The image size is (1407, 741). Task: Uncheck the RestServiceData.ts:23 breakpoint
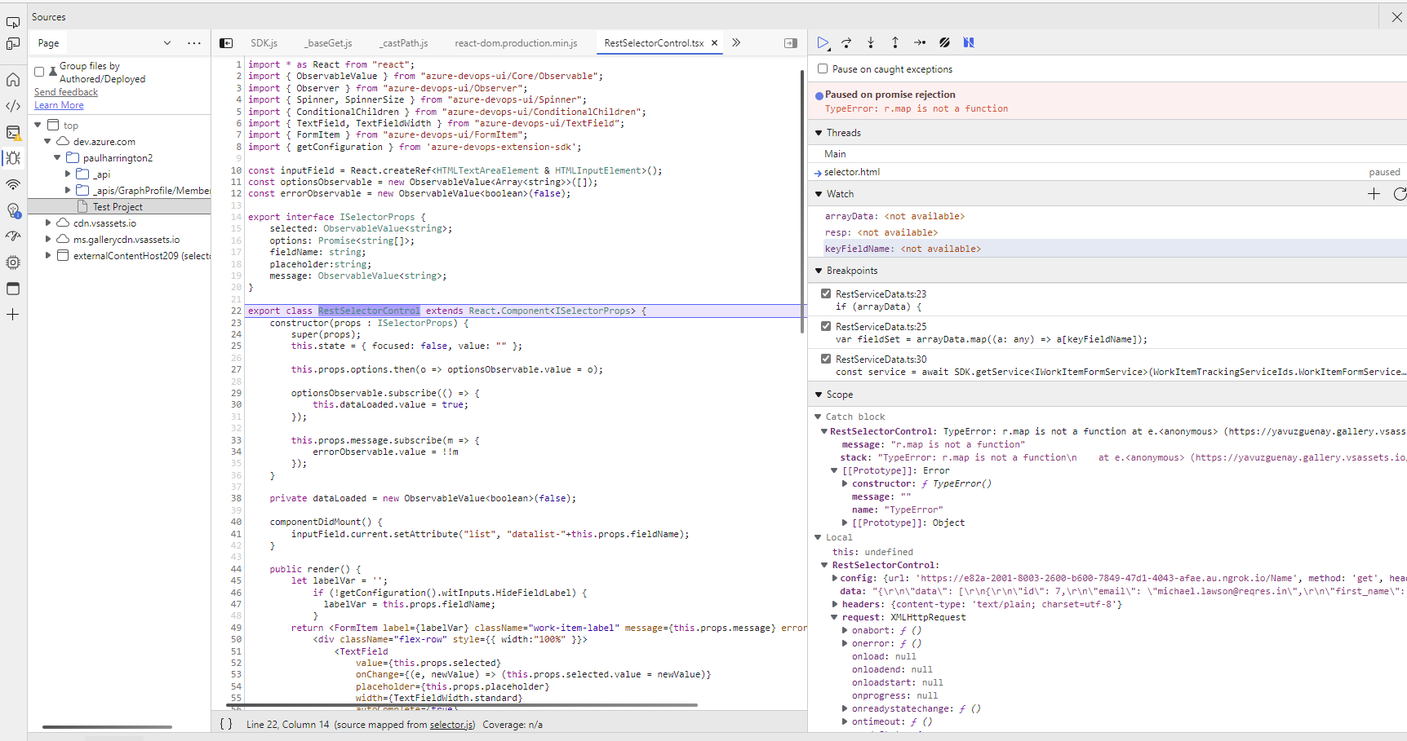[x=826, y=293]
